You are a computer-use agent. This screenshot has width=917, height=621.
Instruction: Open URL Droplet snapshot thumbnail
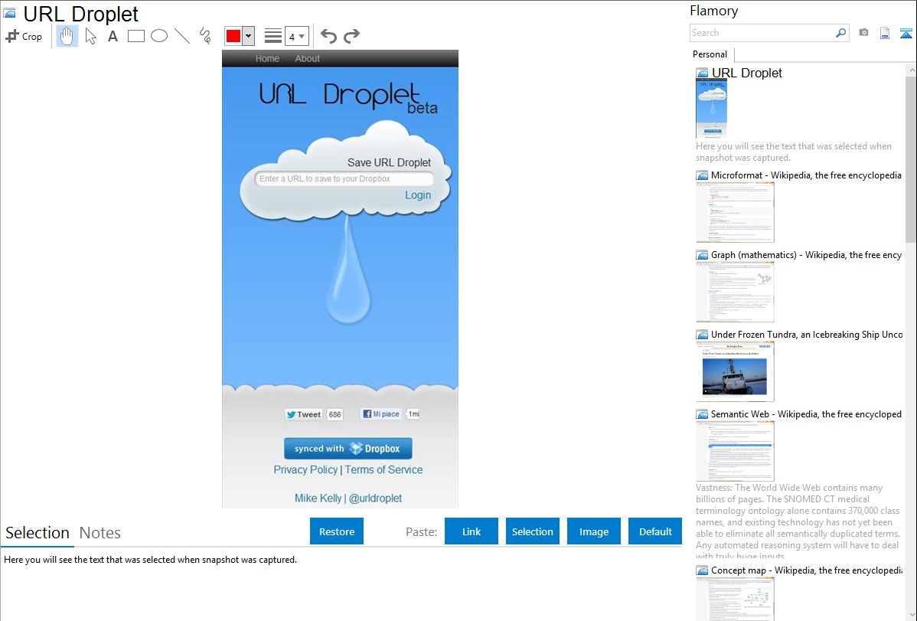click(x=711, y=109)
